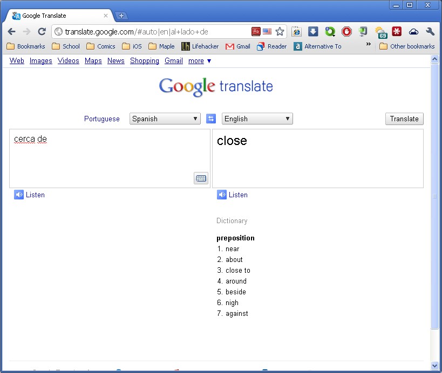Switch to the Images section
This screenshot has width=442, height=373.
point(41,60)
